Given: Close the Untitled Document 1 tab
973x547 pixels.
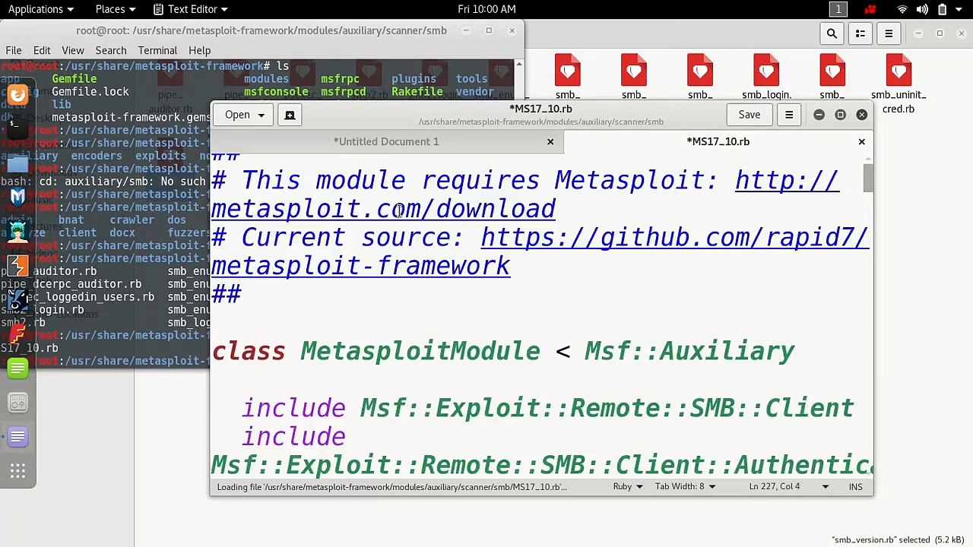Looking at the screenshot, I should pyautogui.click(x=550, y=142).
